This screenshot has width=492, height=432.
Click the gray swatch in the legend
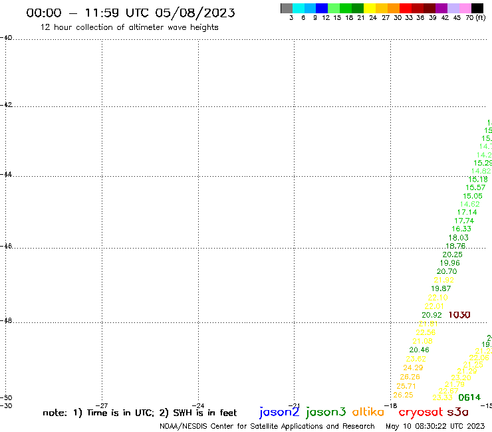pyautogui.click(x=287, y=8)
